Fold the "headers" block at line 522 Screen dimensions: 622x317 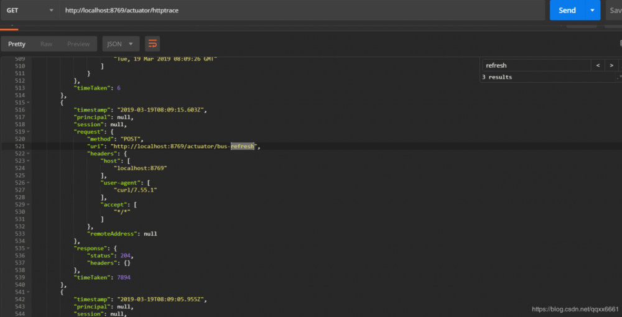tap(29, 154)
